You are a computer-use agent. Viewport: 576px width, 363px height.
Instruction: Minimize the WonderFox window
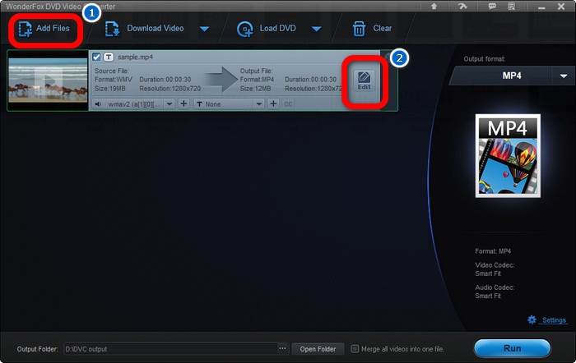click(x=541, y=7)
